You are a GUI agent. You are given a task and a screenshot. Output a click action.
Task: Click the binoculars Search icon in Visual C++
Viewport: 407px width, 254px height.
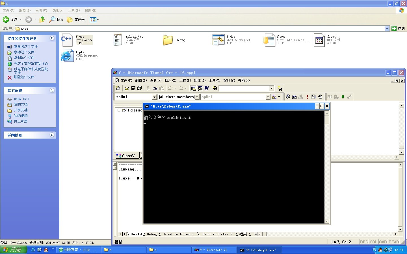tap(280, 89)
